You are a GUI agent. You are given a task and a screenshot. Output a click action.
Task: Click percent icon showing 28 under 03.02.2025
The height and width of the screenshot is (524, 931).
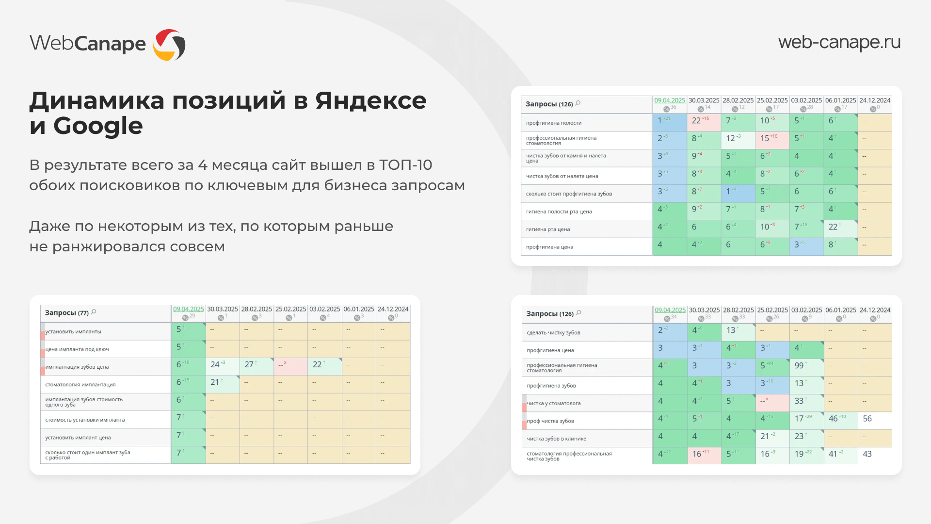(x=803, y=109)
